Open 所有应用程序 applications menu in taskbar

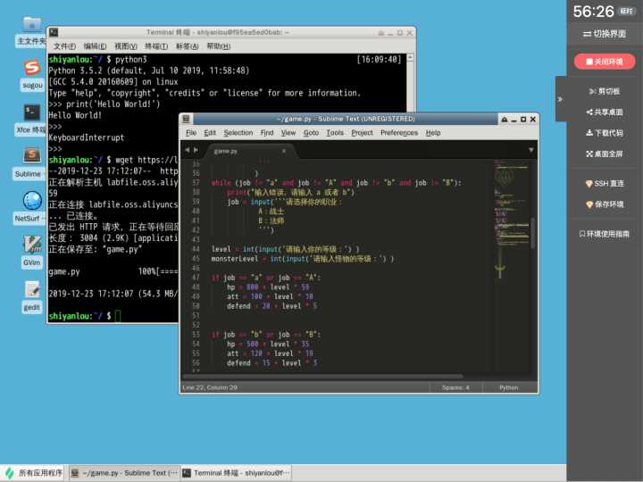tap(34, 473)
